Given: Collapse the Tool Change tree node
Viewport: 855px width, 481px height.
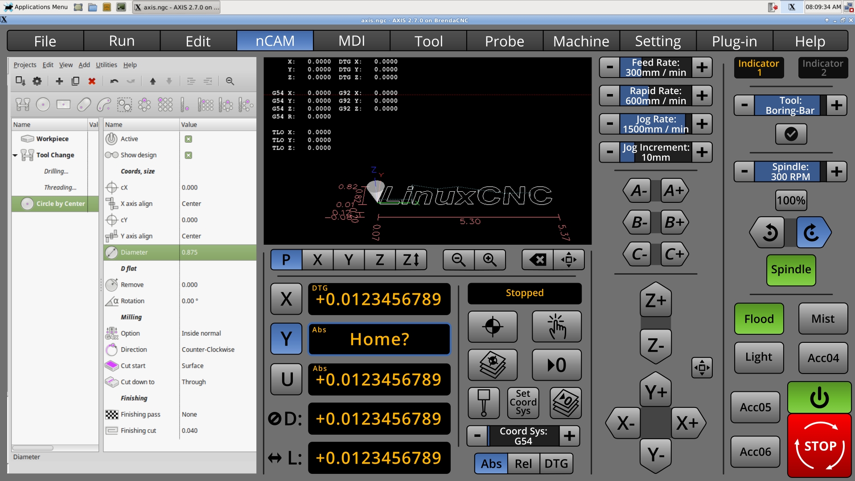Looking at the screenshot, I should coord(15,155).
